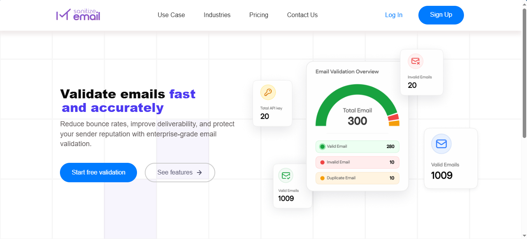The image size is (527, 239).
Task: Click the arrow in See features button
Action: (199, 173)
